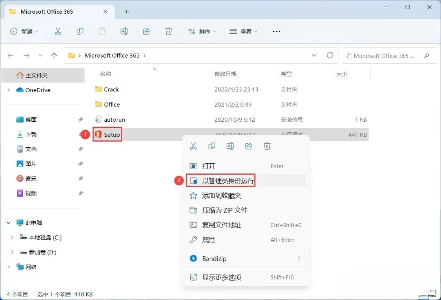441x300 pixels.
Task: Click the chevron after Microsoft Office 365 breadcrumb
Action: pyautogui.click(x=144, y=56)
